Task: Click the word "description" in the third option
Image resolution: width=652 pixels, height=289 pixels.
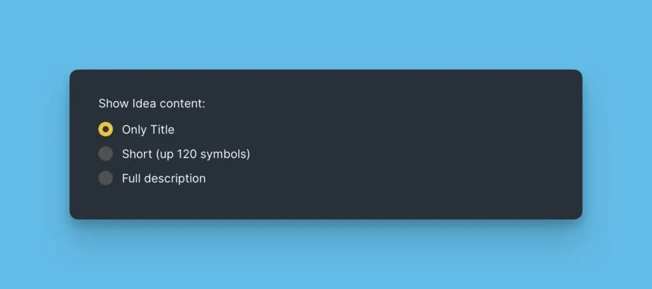Action: (x=174, y=179)
